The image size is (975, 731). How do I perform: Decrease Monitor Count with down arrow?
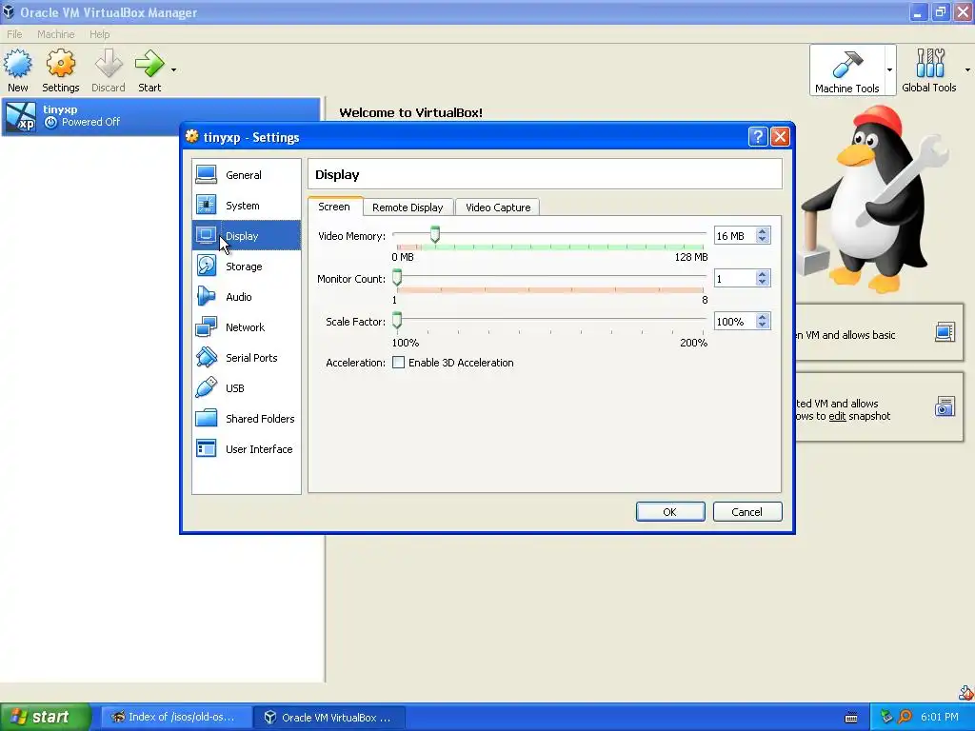763,282
